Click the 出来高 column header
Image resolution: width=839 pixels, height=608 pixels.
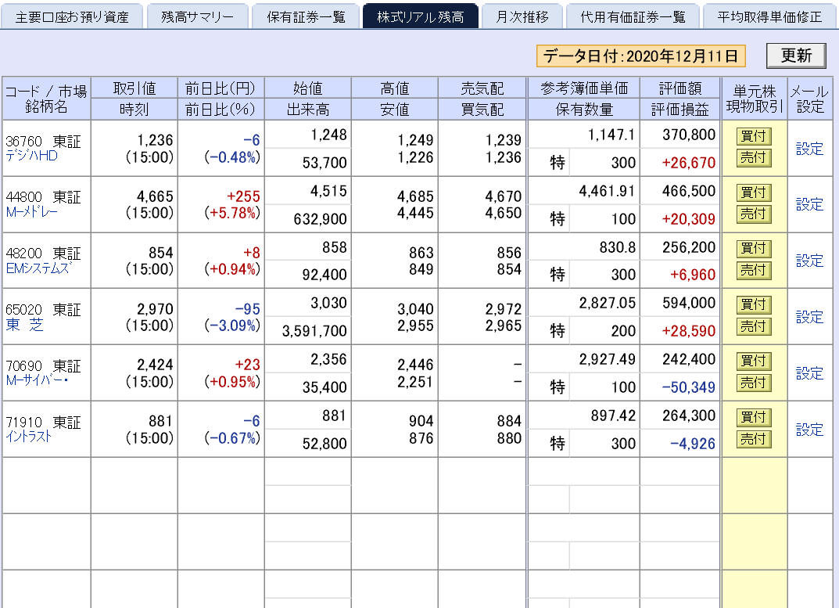[307, 110]
